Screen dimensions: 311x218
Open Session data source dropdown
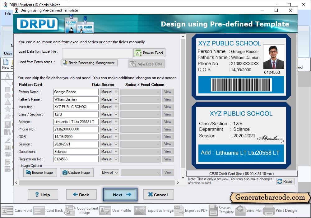[109, 144]
